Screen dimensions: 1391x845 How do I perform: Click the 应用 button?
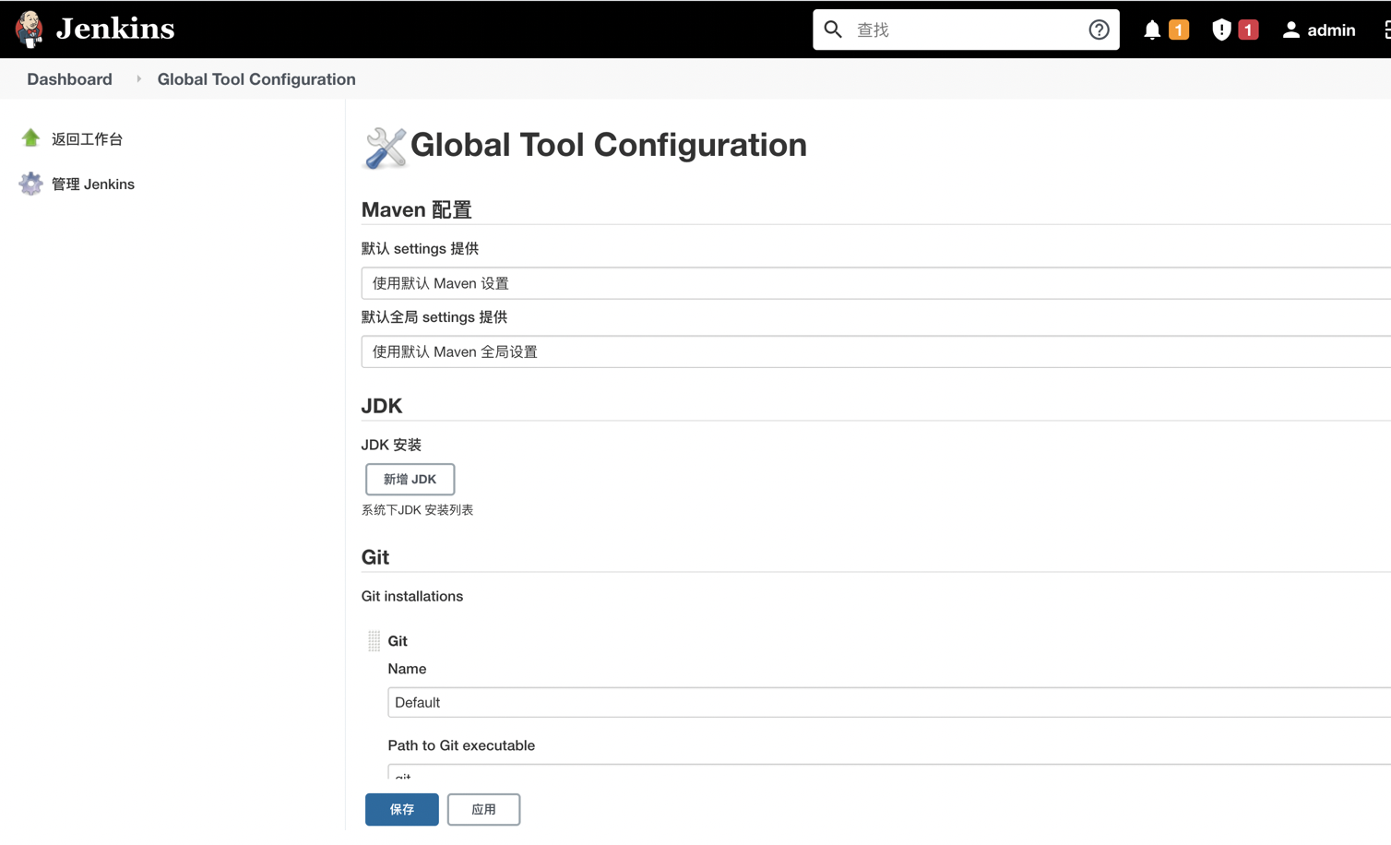pos(483,810)
